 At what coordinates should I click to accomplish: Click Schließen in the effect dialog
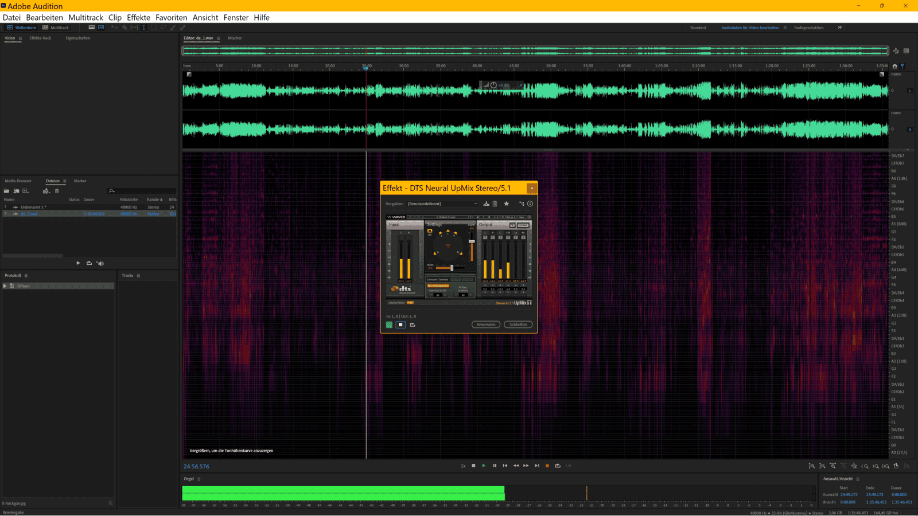(518, 325)
